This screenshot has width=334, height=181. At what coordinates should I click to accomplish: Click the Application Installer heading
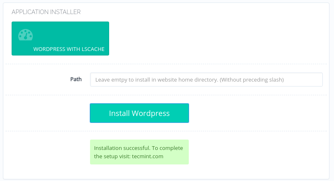click(x=46, y=12)
